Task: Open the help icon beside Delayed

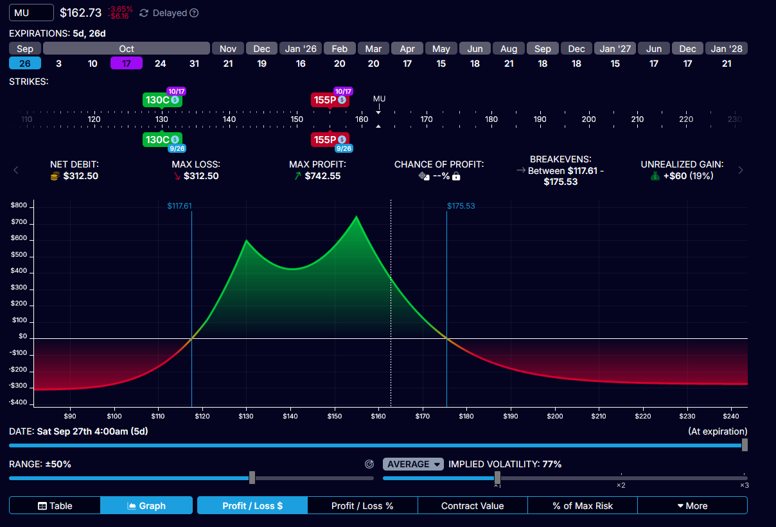Action: tap(193, 12)
